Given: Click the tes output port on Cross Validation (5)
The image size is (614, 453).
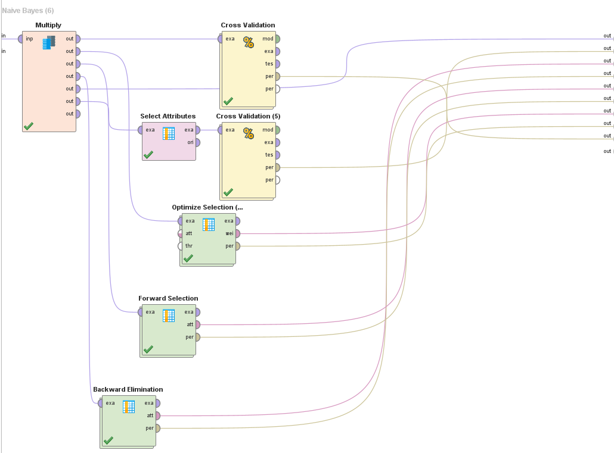Looking at the screenshot, I should tap(277, 155).
